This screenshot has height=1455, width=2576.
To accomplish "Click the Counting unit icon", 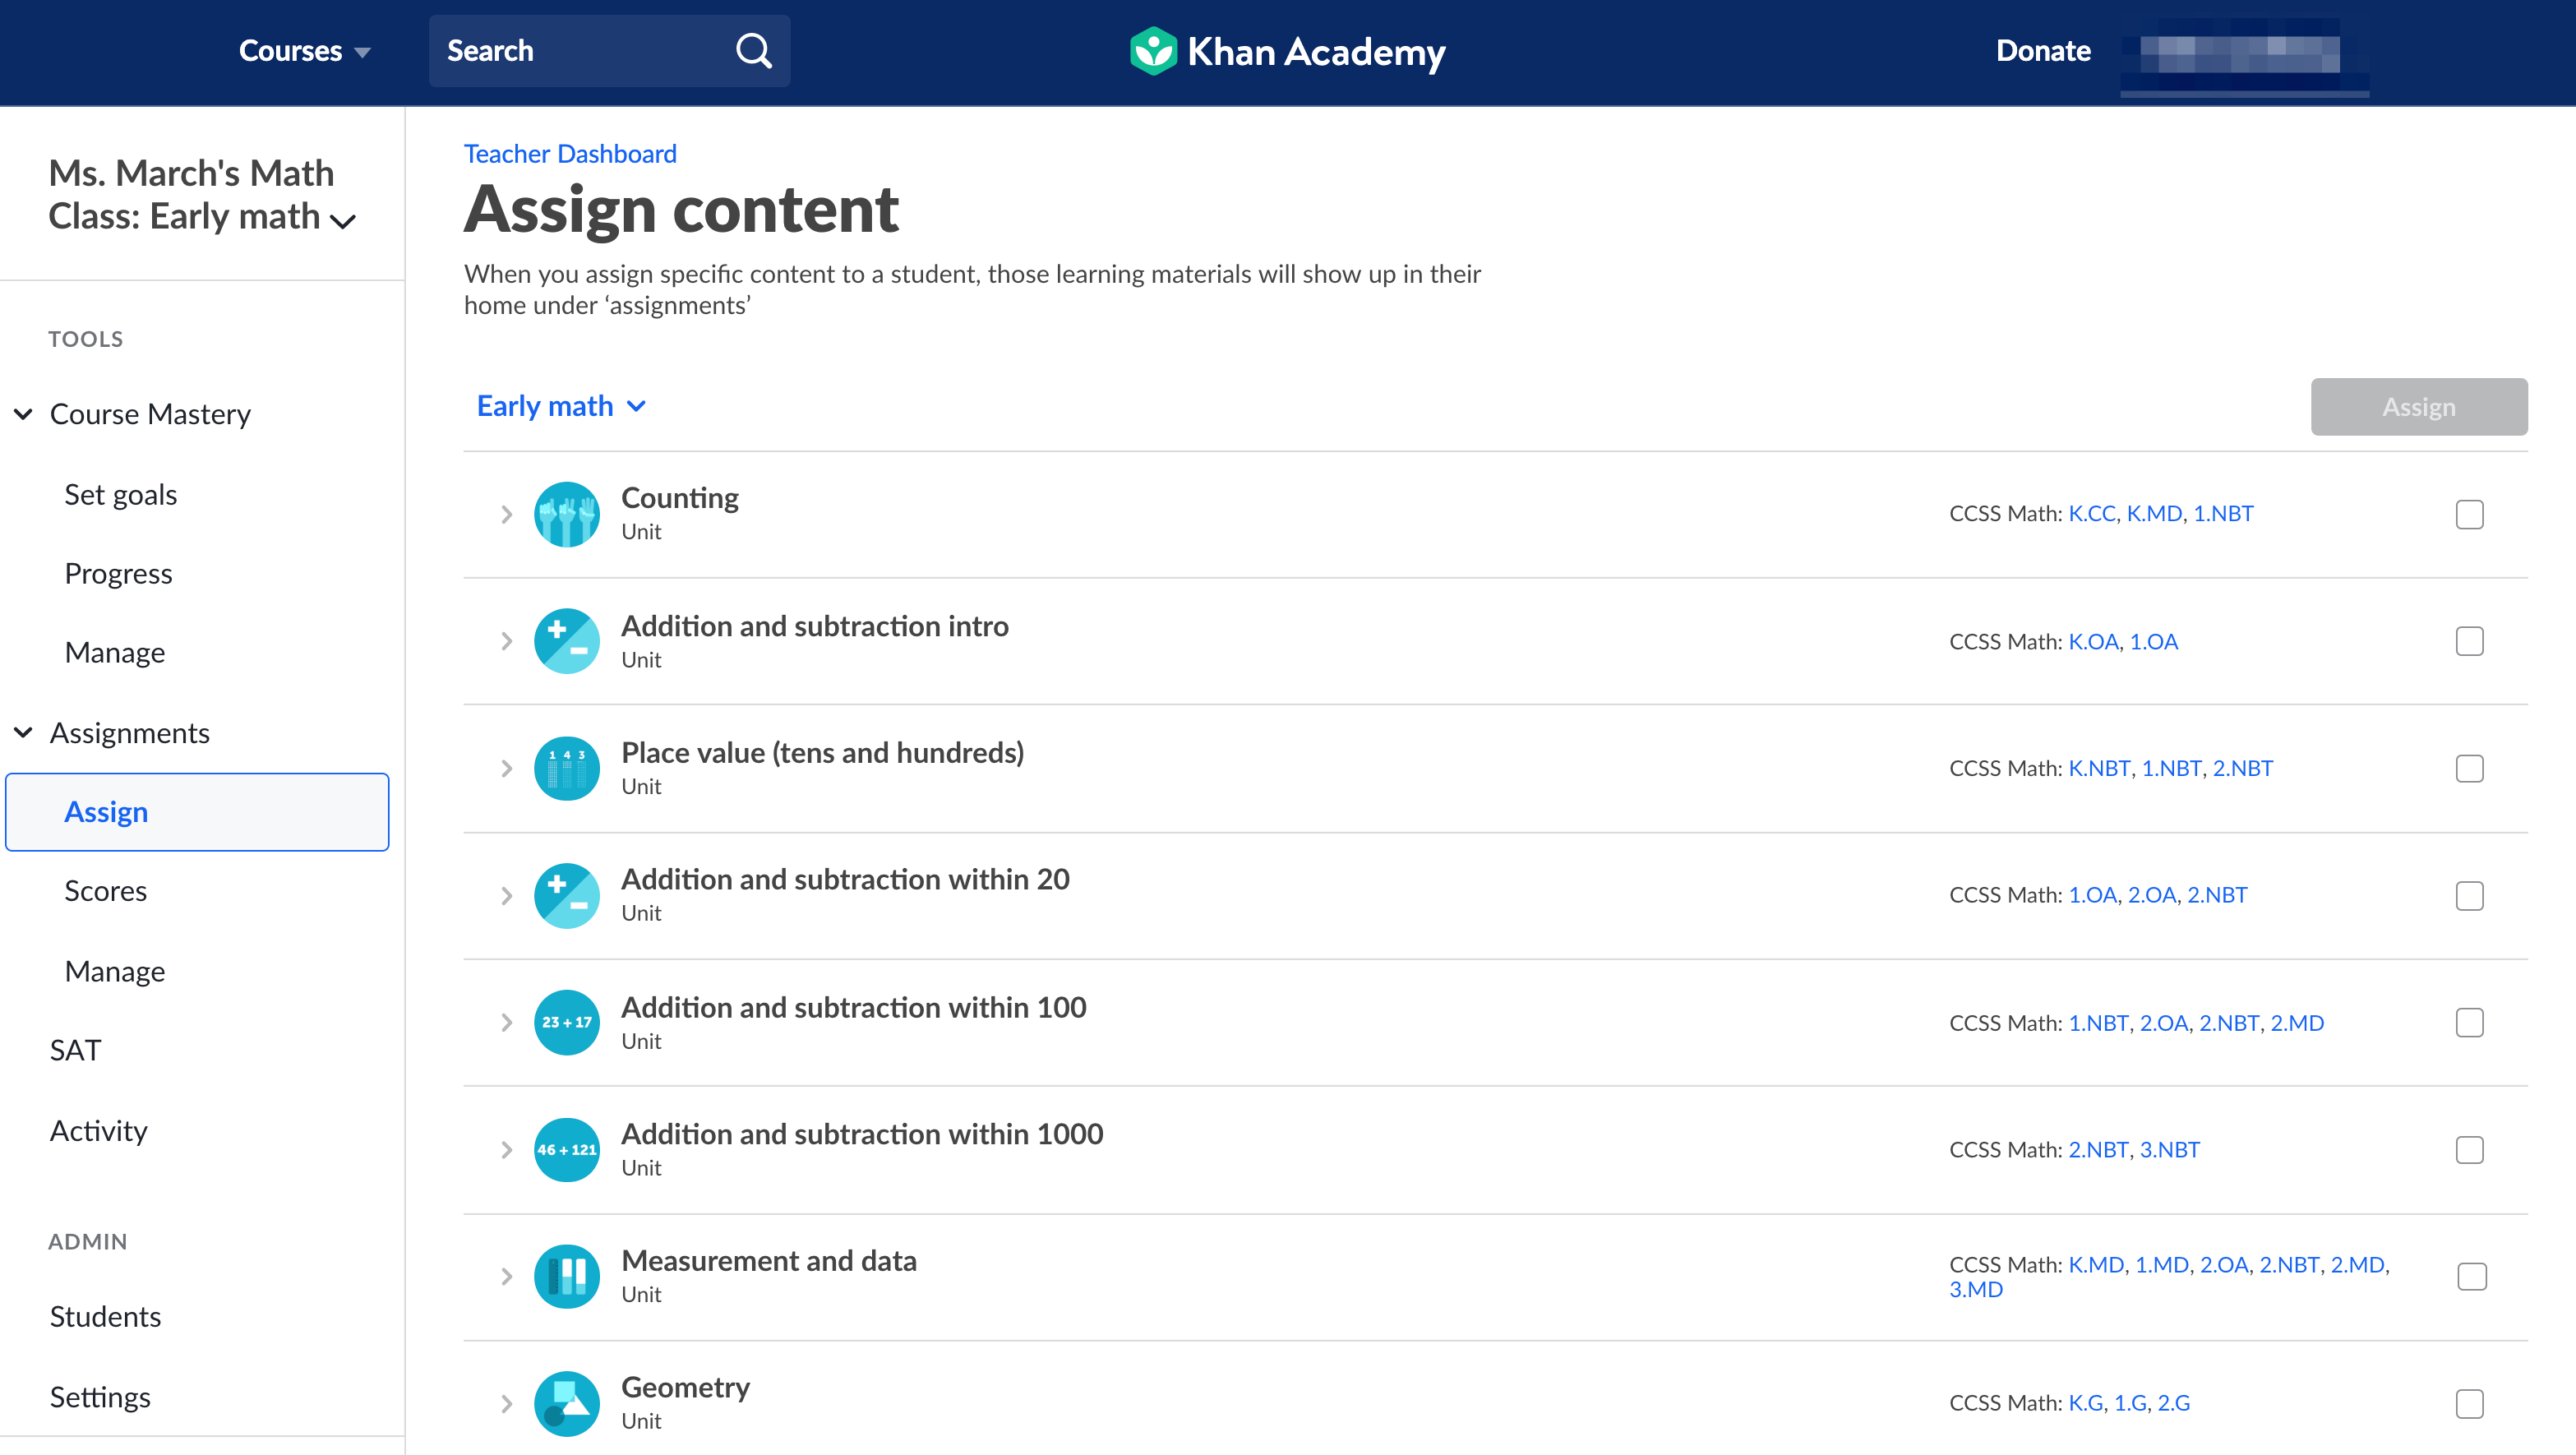I will pyautogui.click(x=567, y=514).
